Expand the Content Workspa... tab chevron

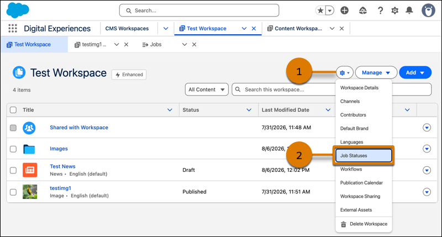(x=332, y=29)
